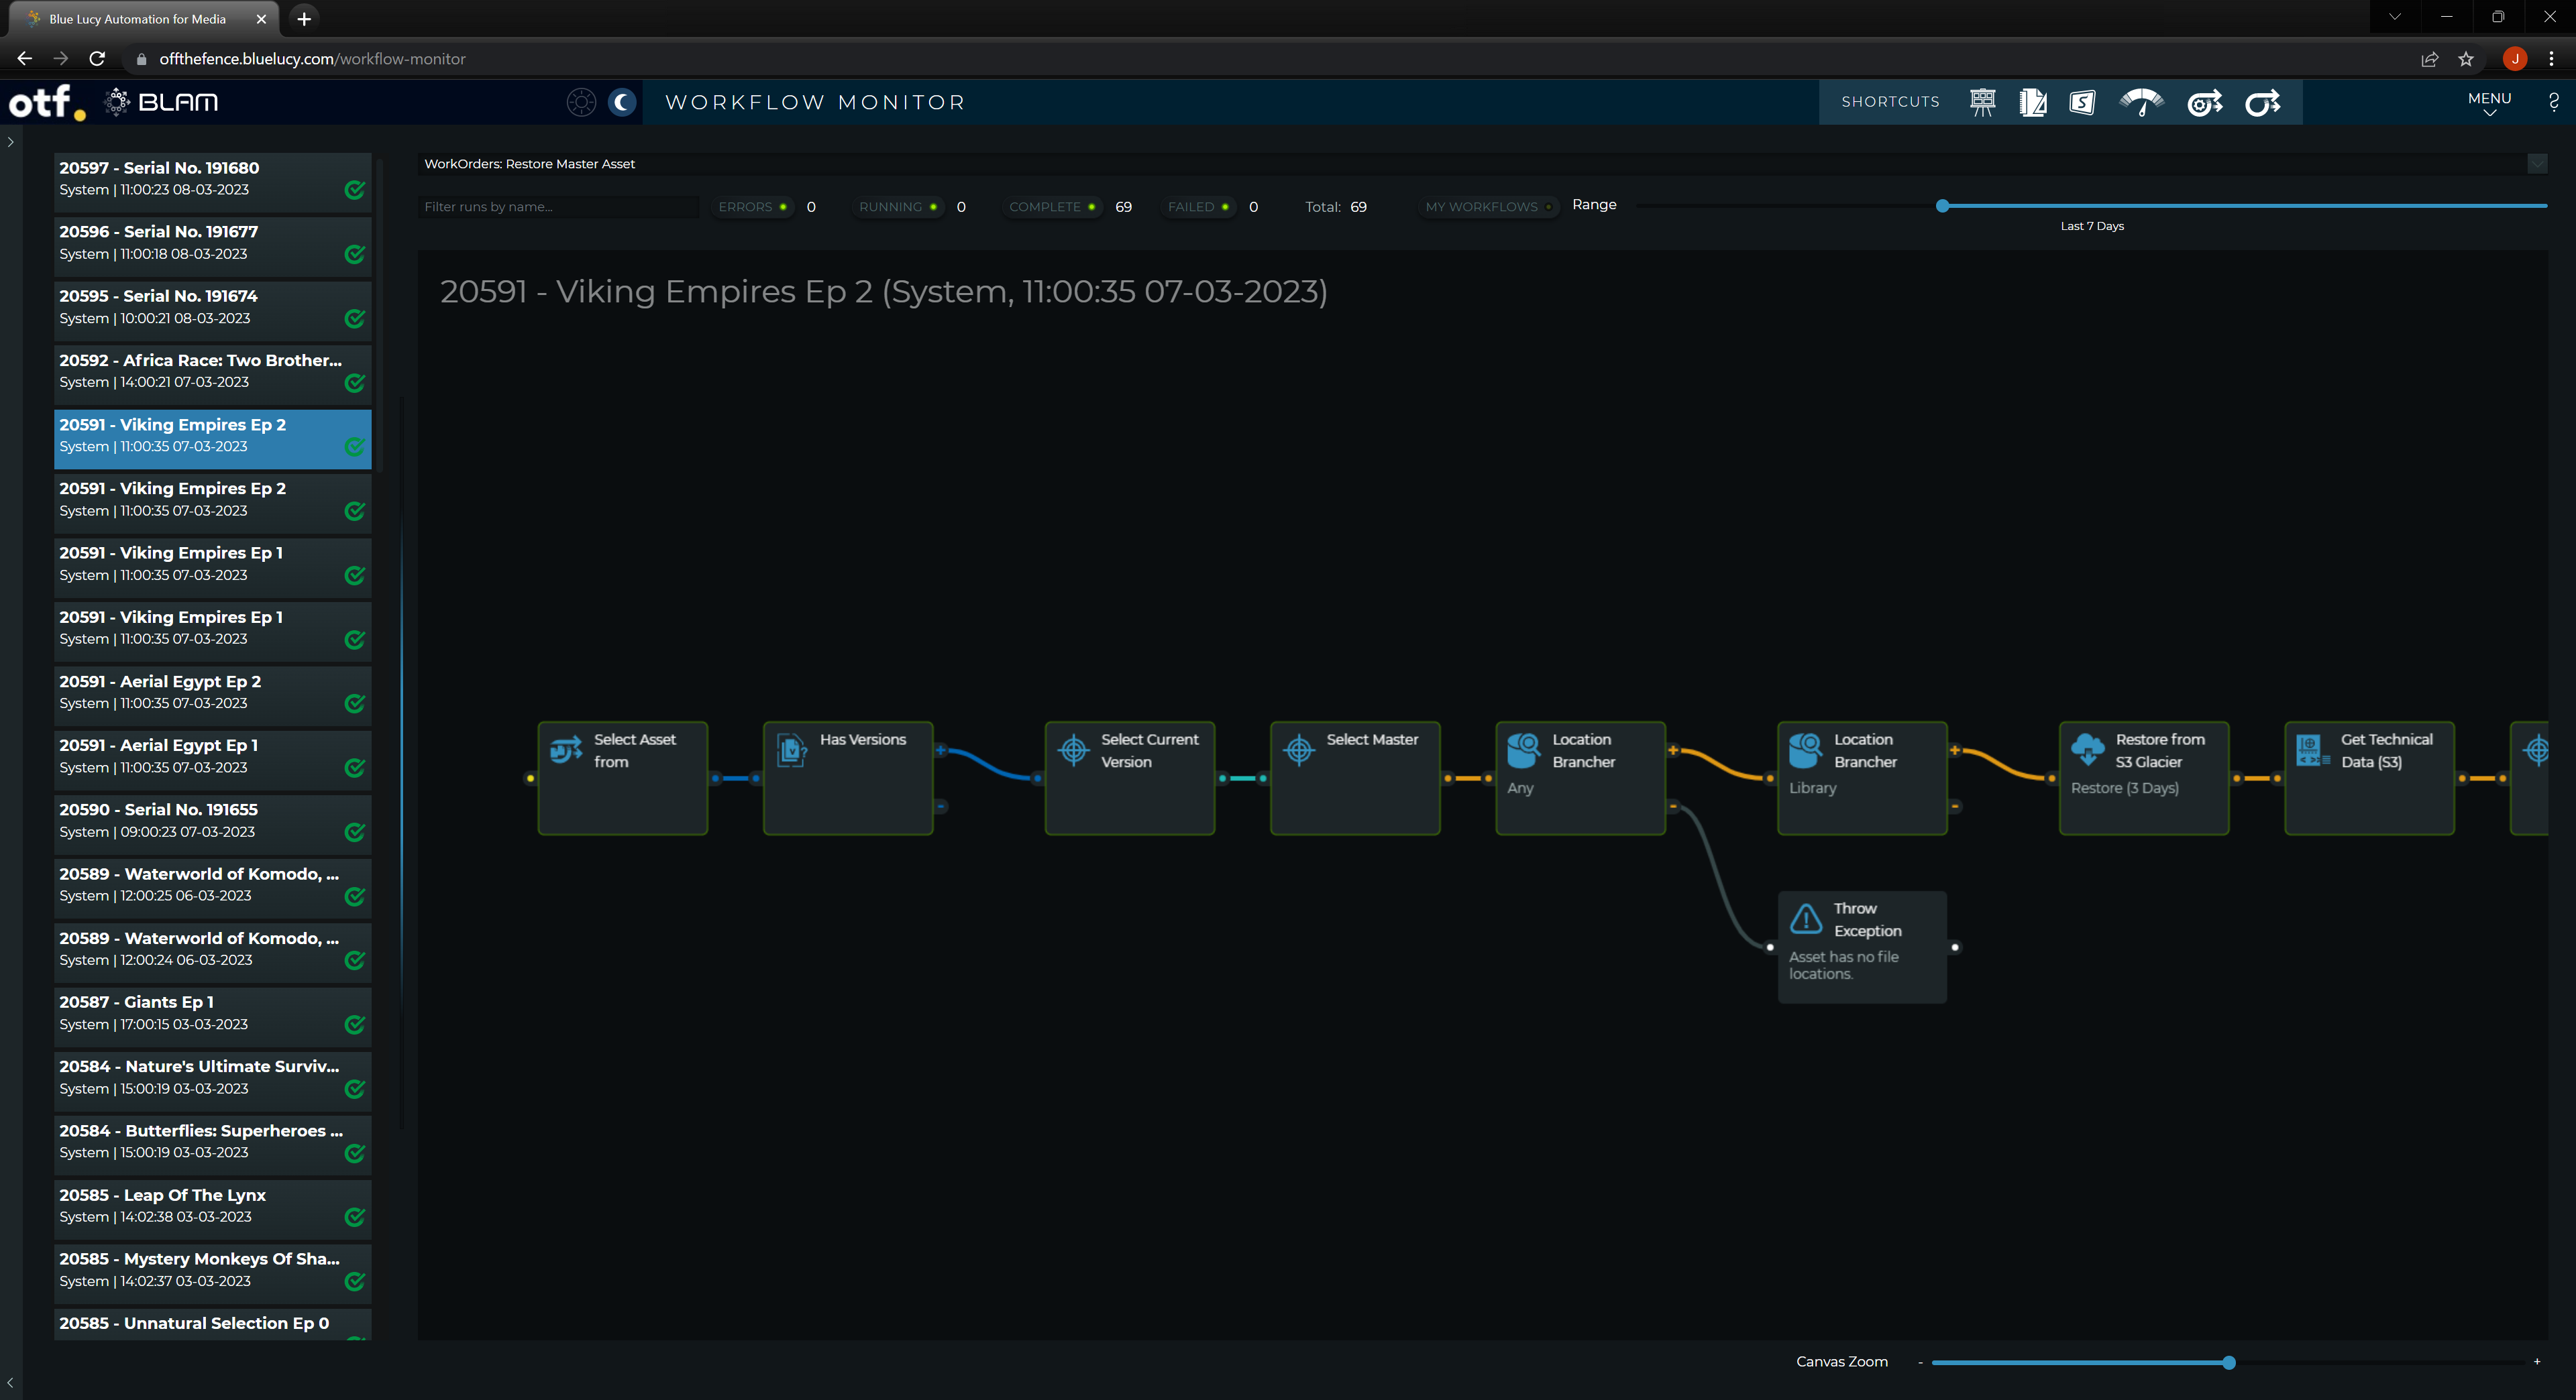Image resolution: width=2576 pixels, height=1400 pixels.
Task: Open the tilted 'S' screen shortcut
Action: pos(2082,102)
